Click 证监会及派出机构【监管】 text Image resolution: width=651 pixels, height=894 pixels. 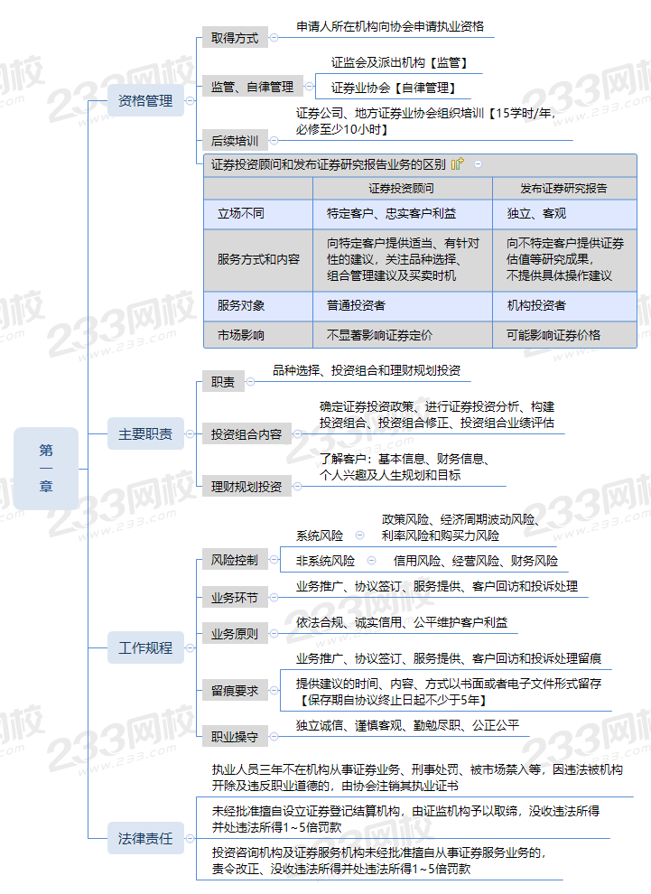[x=401, y=62]
